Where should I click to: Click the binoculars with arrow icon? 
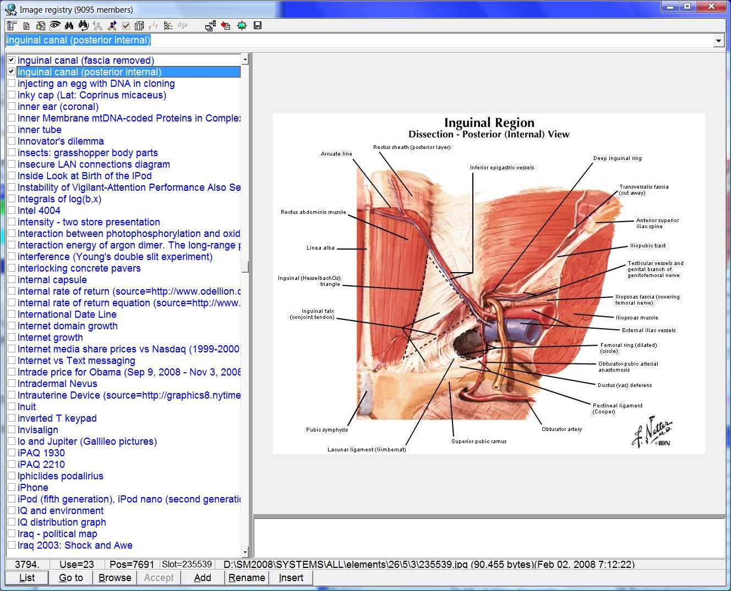[83, 26]
